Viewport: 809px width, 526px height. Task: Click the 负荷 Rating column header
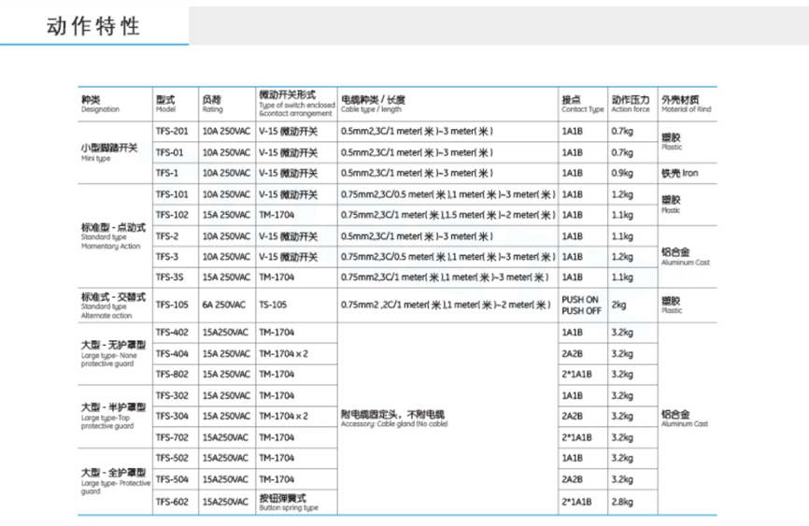(212, 104)
